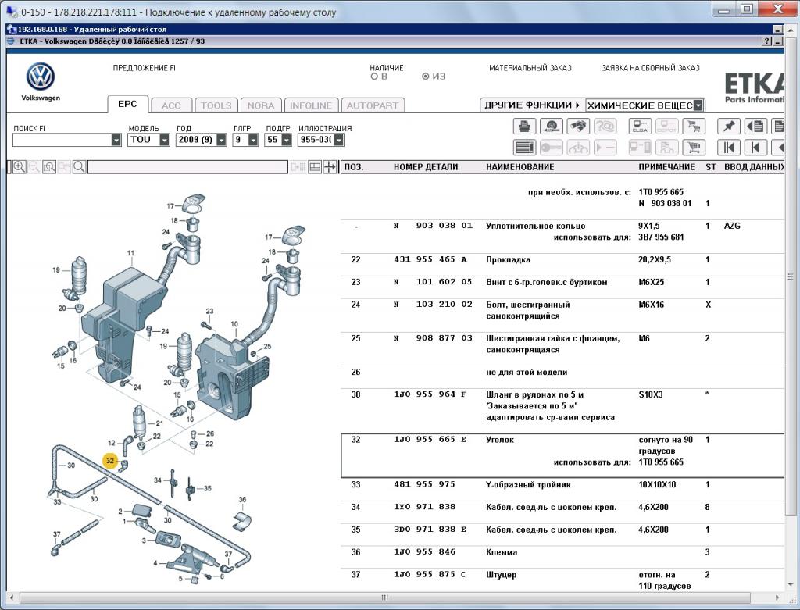Open the ПОДГР dropdown showing 55
Image resolution: width=800 pixels, height=610 pixels.
click(286, 140)
